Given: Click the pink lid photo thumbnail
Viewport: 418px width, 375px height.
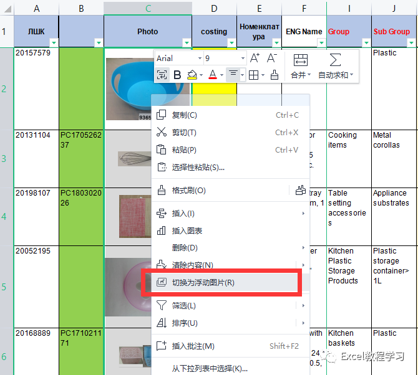Looking at the screenshot, I should click(129, 287).
